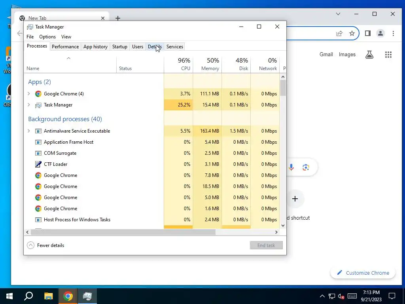The image size is (405, 304).
Task: Expand the Google Chrome (4) process group
Action: click(29, 94)
